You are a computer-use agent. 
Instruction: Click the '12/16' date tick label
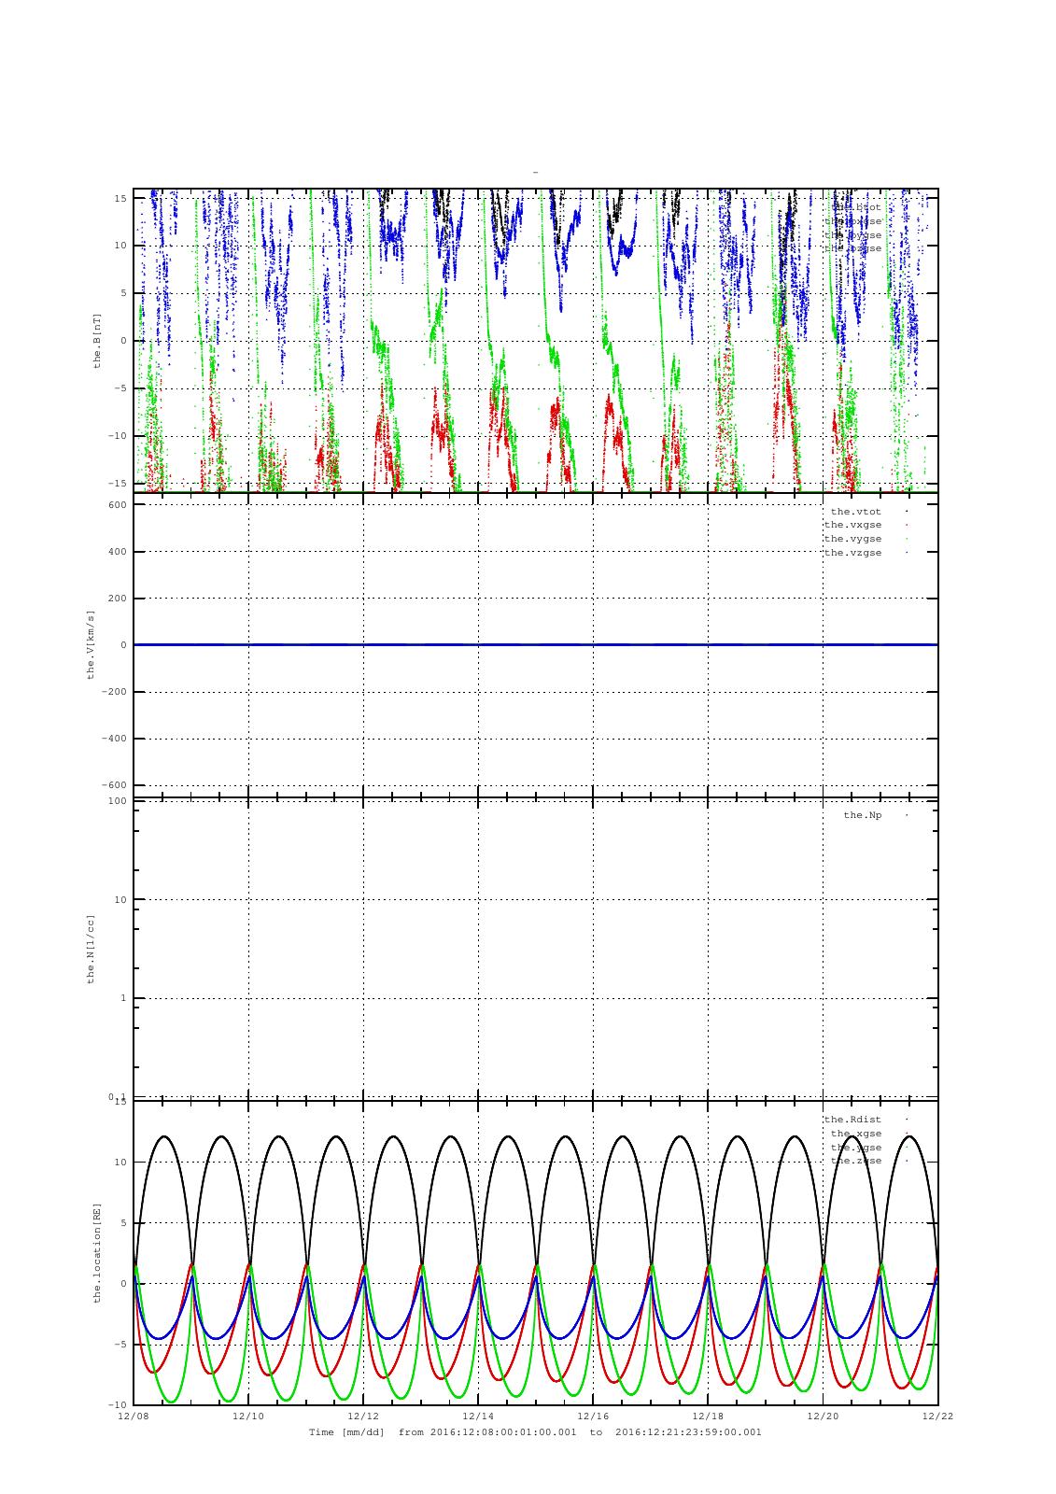tap(593, 1416)
